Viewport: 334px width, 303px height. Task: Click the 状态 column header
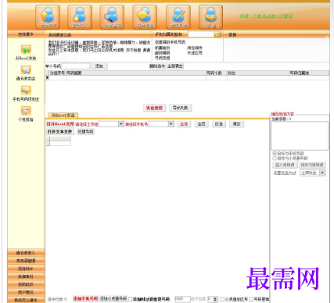[x=258, y=73]
